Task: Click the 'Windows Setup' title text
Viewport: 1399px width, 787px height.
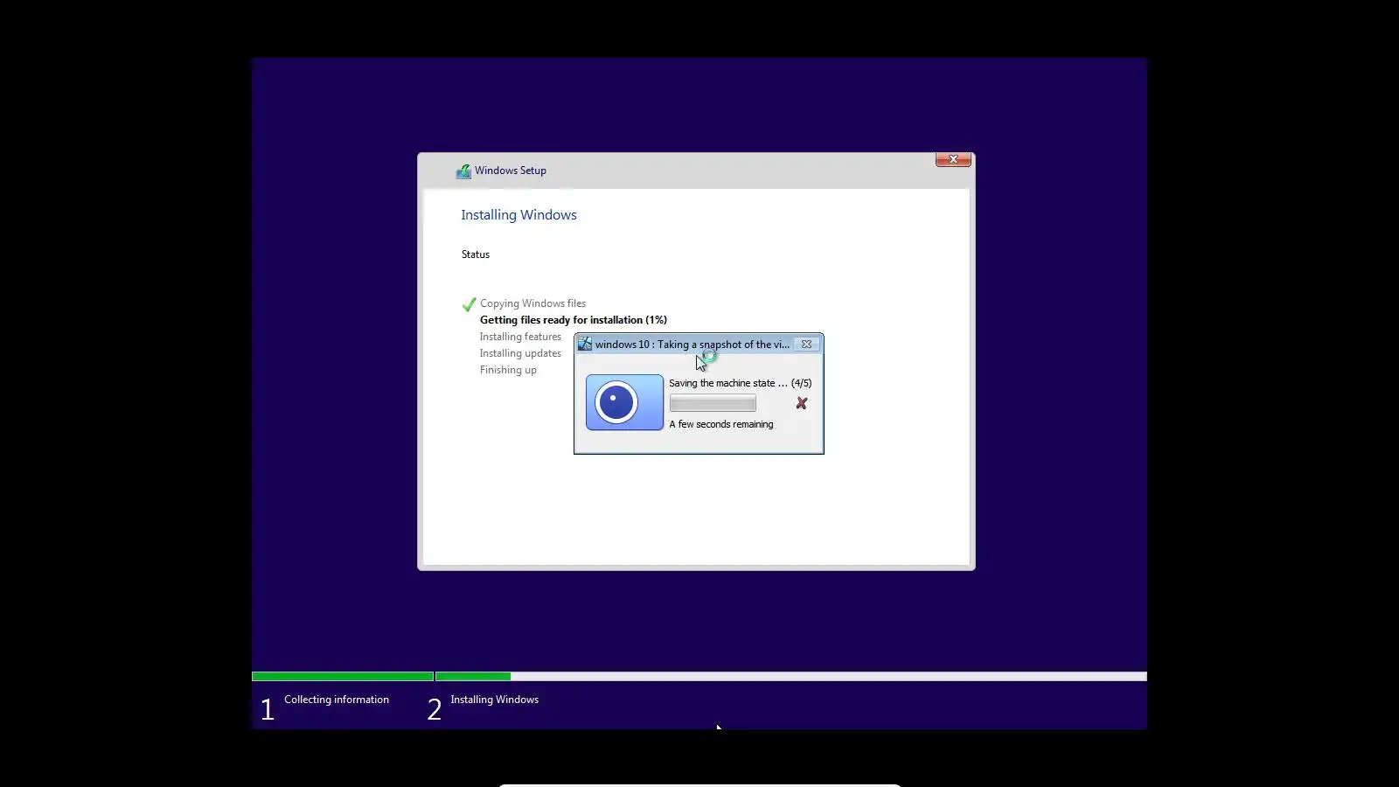Action: (x=511, y=171)
